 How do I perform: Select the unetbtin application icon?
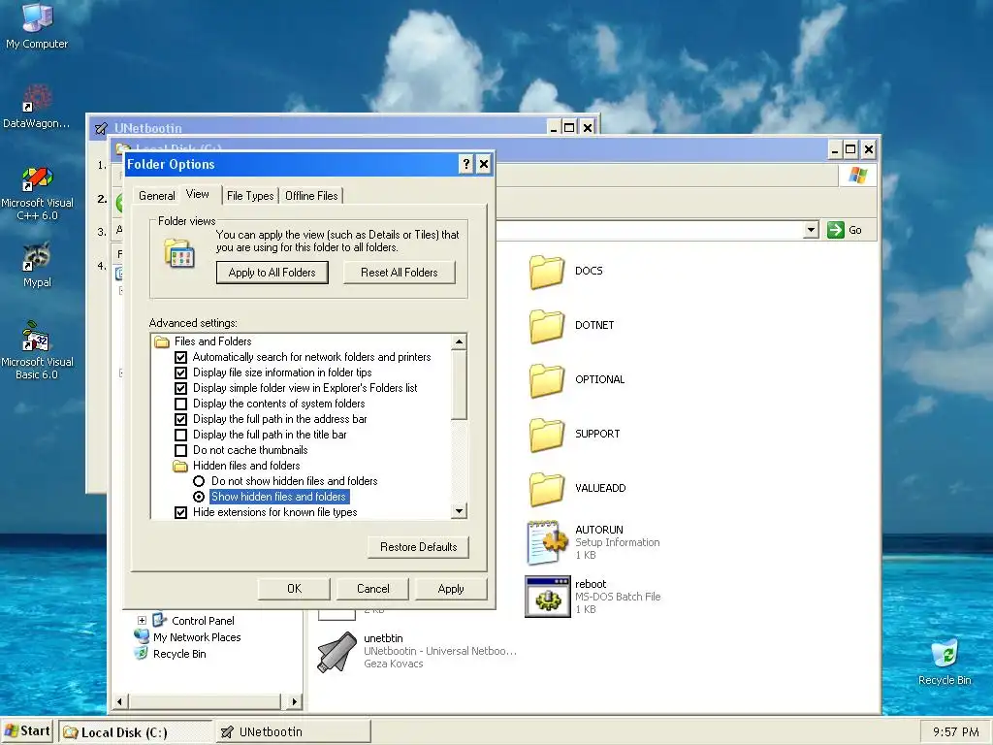pyautogui.click(x=336, y=652)
